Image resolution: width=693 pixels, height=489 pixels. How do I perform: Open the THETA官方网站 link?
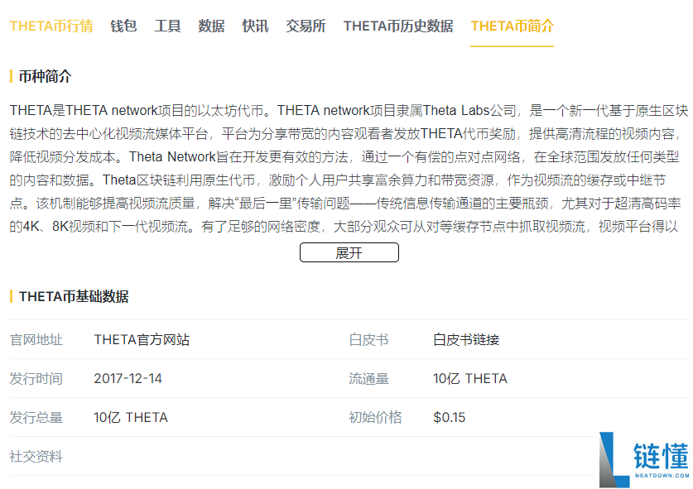(x=142, y=340)
